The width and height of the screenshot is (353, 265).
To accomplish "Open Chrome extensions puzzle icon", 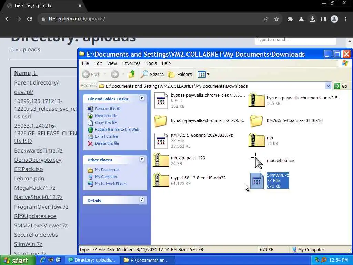I will pos(290,19).
